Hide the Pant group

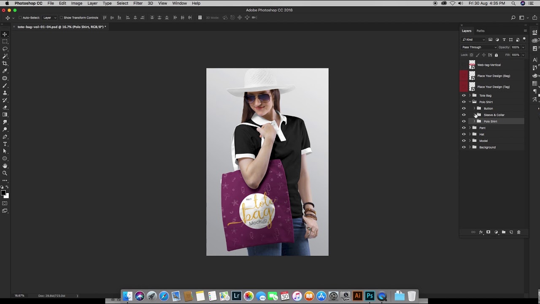[464, 128]
